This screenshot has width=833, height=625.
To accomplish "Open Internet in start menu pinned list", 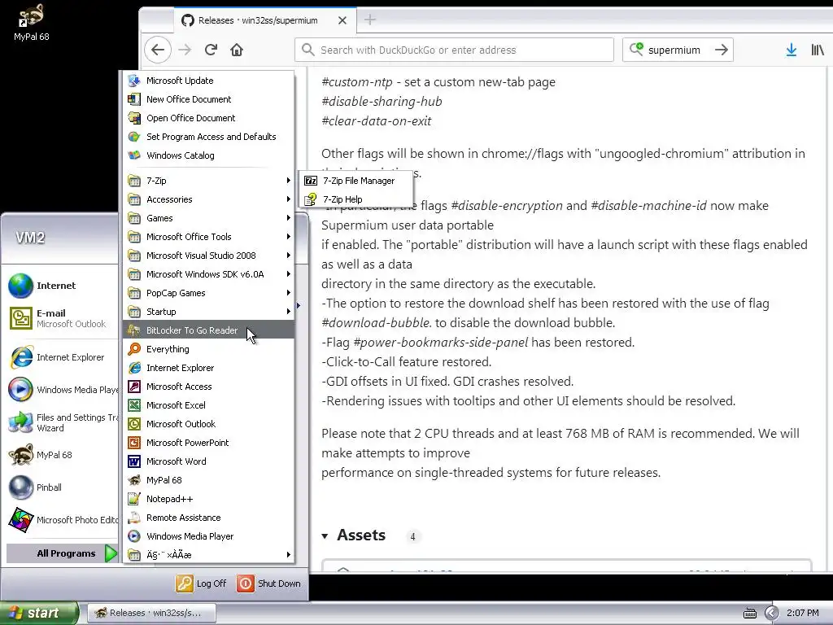I will pyautogui.click(x=62, y=286).
